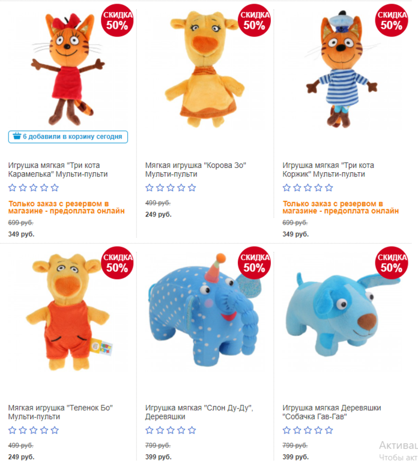
Task: Click the basket icon in the added-to-cart label
Action: click(x=17, y=136)
